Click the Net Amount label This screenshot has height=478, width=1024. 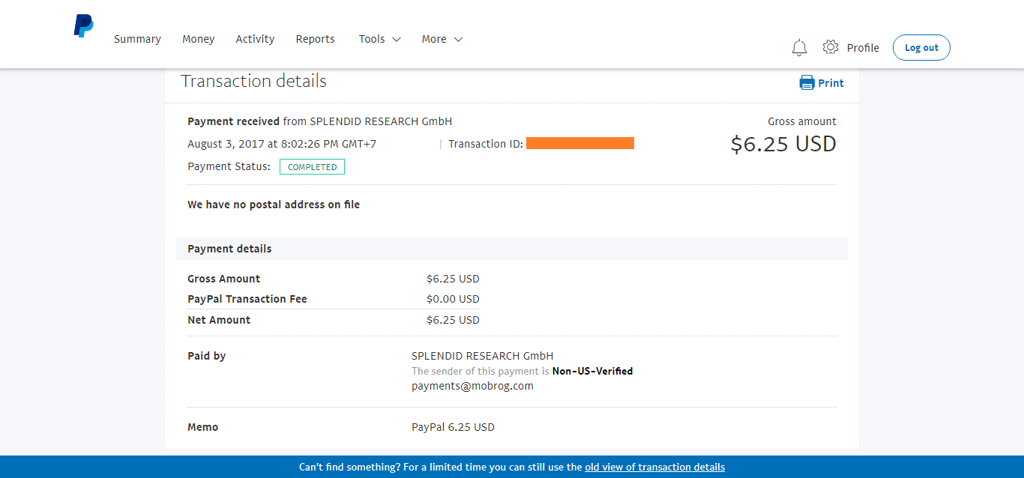219,320
